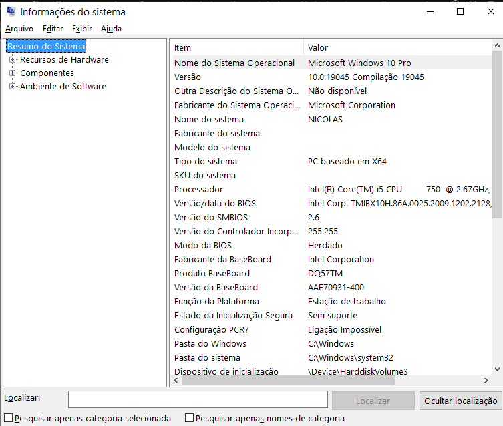Click the value Herdado
Image resolution: width=503 pixels, height=426 pixels.
[x=325, y=246]
